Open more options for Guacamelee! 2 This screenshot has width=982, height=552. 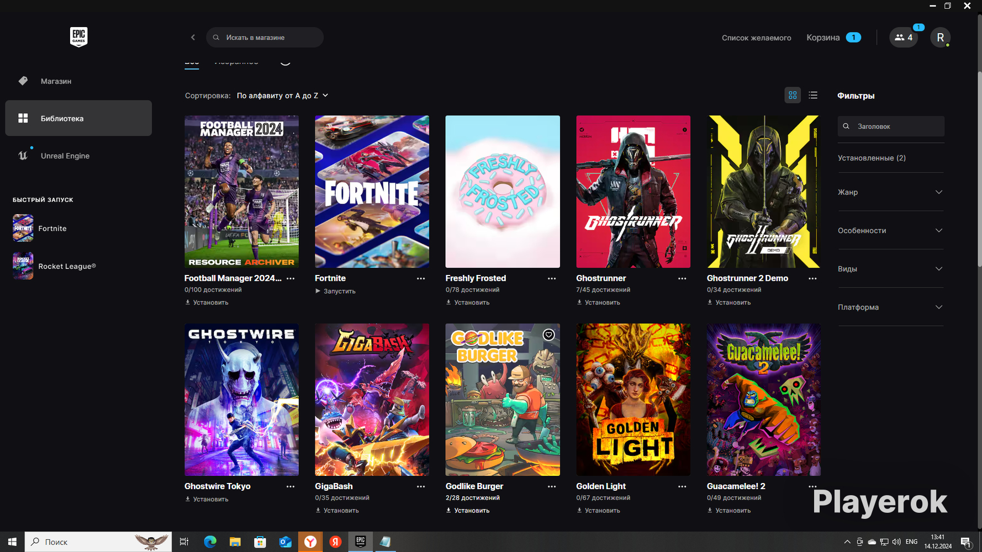pos(812,487)
